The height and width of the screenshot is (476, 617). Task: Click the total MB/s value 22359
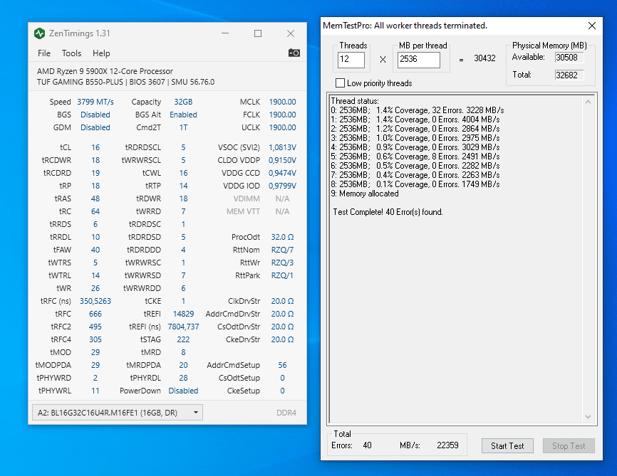coord(447,445)
